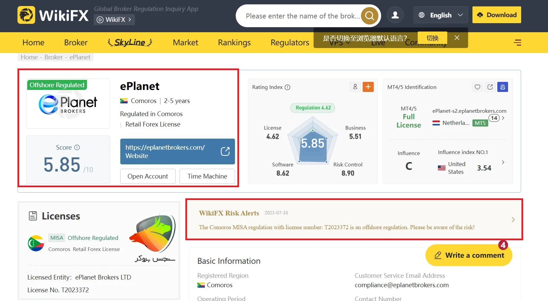Click Licensed Entity ePlanet Brokers LTD

[79, 277]
